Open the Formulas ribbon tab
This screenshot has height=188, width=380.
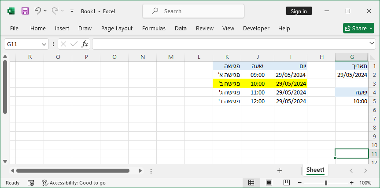tap(154, 28)
